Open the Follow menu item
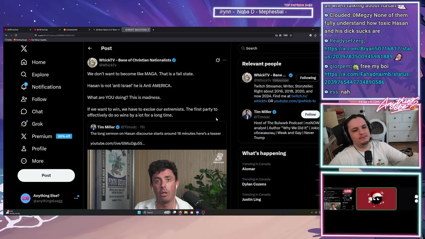The width and height of the screenshot is (425, 239). pyautogui.click(x=34, y=99)
